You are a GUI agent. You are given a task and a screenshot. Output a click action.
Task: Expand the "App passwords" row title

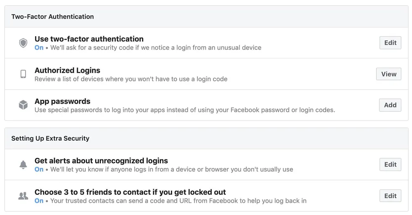(62, 101)
